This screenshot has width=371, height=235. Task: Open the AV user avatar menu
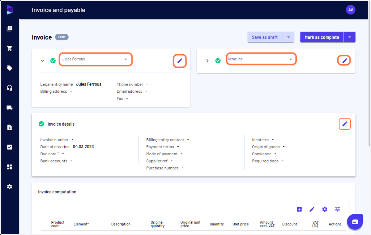pos(351,10)
